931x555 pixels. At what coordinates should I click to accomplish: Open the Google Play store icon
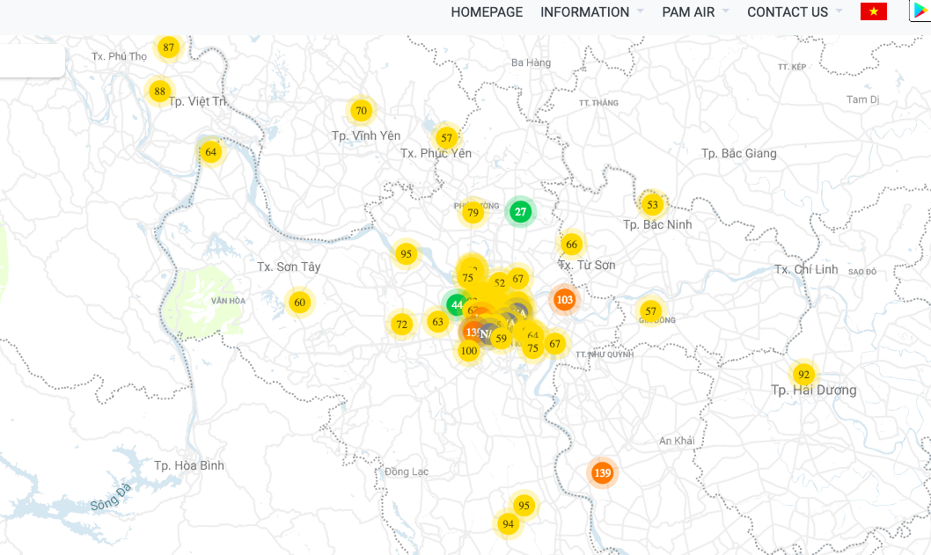click(x=920, y=11)
